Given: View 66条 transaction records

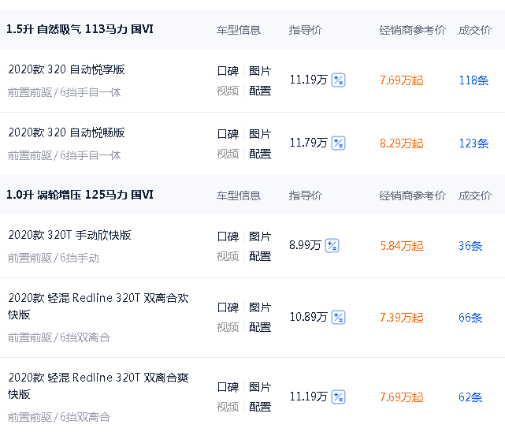Looking at the screenshot, I should point(470,318).
